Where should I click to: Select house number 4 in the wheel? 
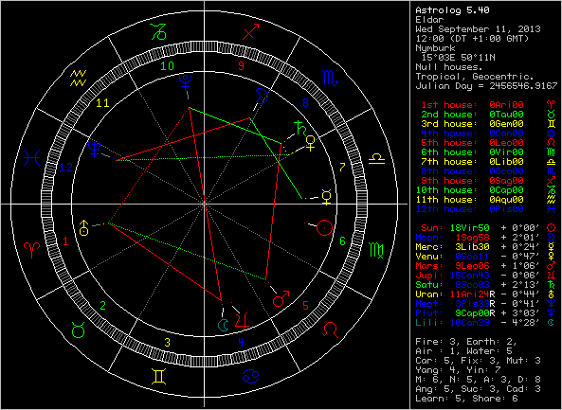[242, 343]
